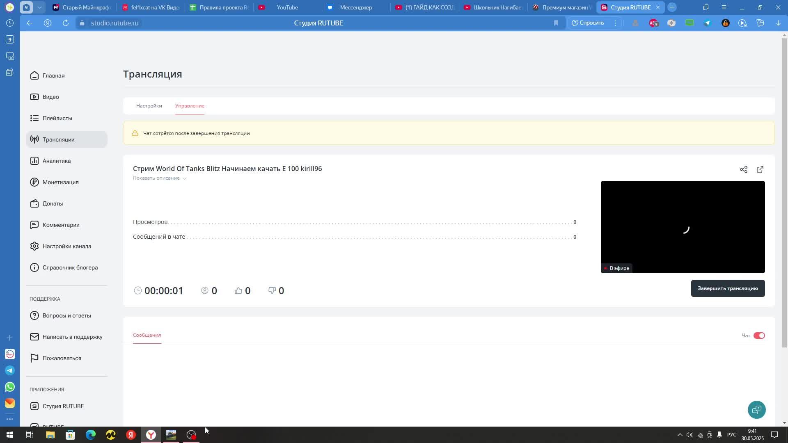Viewport: 788px width, 443px height.
Task: Open browser history clock in side panel
Action: 10,23
